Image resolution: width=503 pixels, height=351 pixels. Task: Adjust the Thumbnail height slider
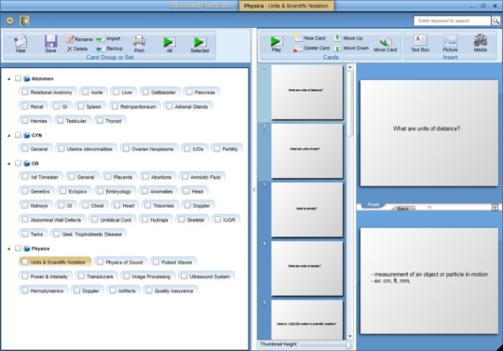[348, 344]
